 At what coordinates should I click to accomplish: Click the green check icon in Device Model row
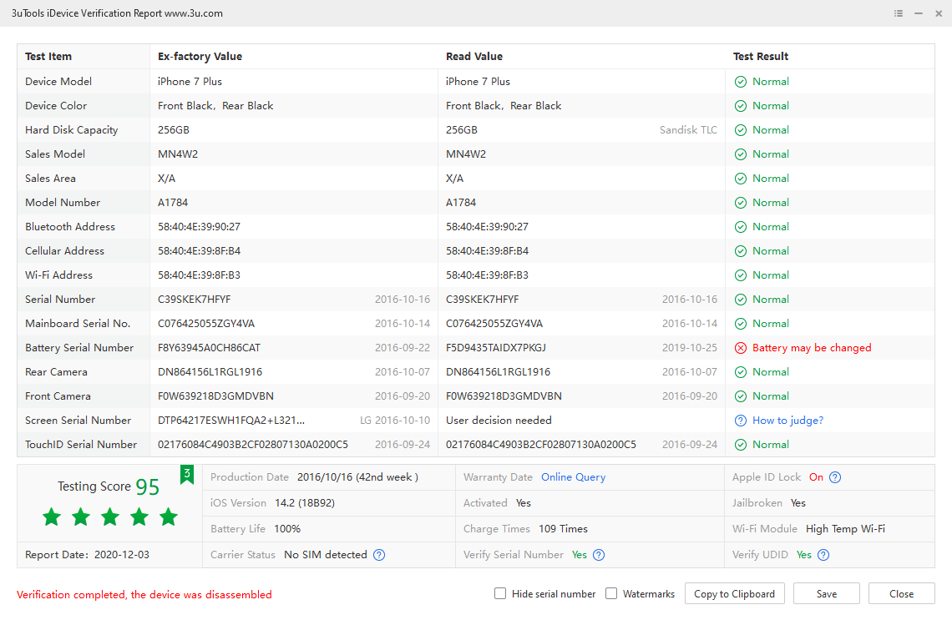[741, 82]
